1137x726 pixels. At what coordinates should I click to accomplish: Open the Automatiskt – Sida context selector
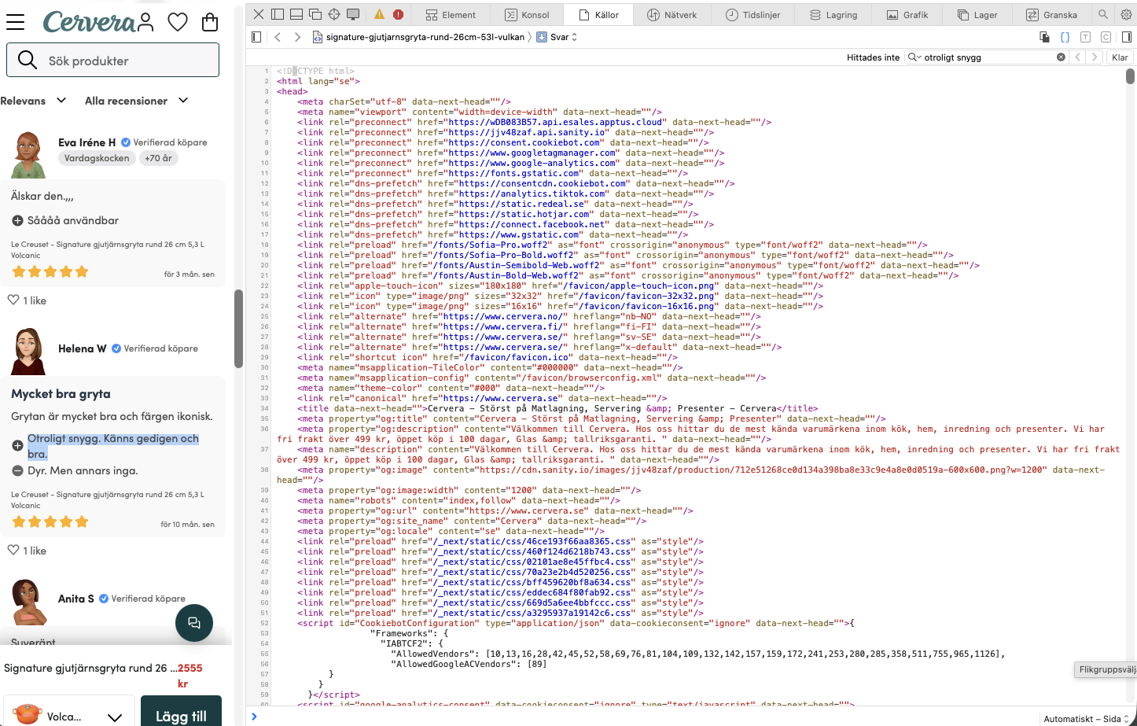[1086, 718]
